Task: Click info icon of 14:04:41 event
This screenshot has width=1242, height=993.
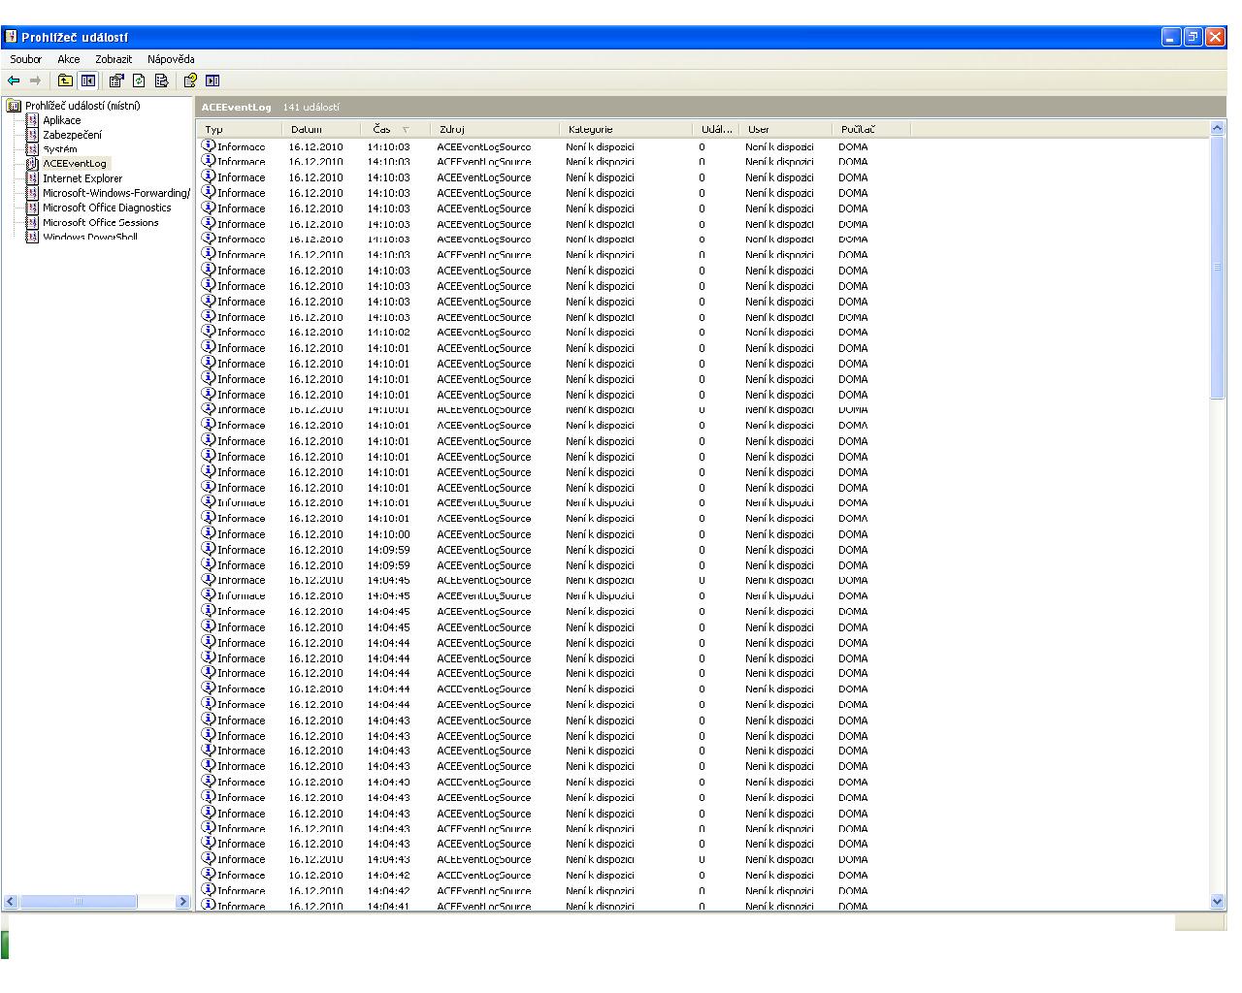Action: click(x=208, y=905)
